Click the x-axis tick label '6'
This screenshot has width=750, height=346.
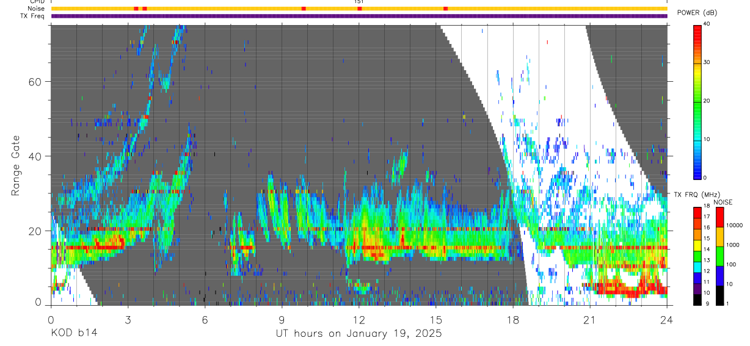(x=205, y=320)
